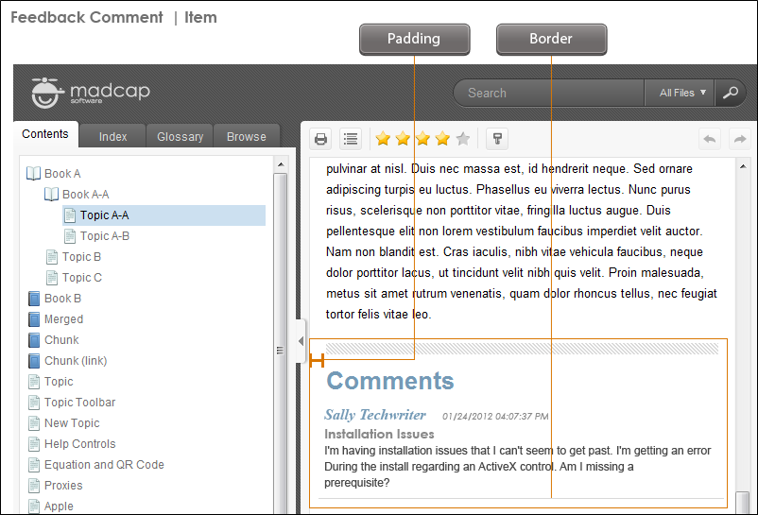This screenshot has width=758, height=515.
Task: Open the Topic entry below Chunk (link)
Action: (59, 382)
